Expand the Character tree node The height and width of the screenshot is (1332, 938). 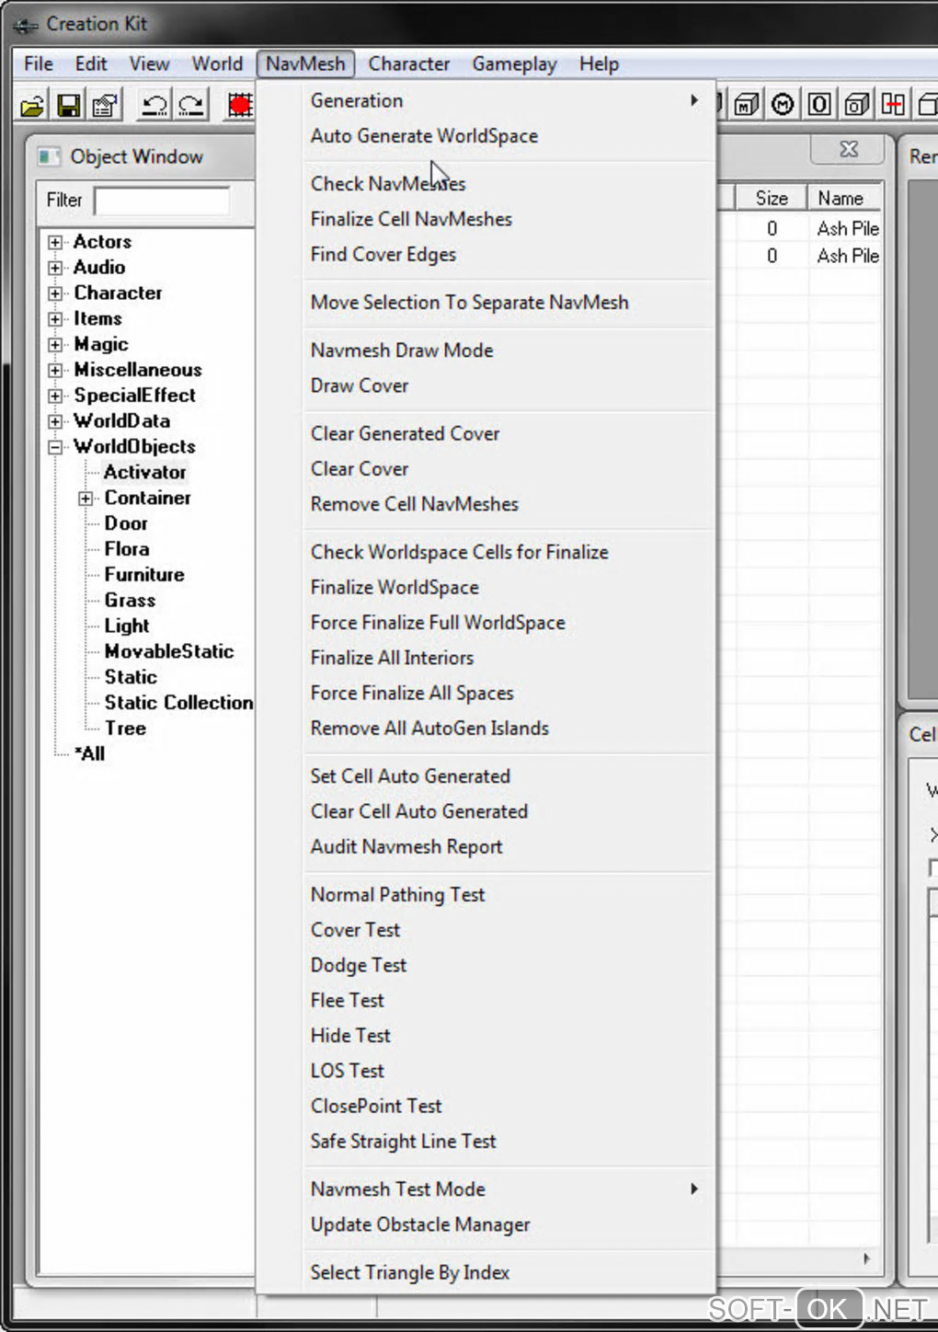click(x=56, y=293)
